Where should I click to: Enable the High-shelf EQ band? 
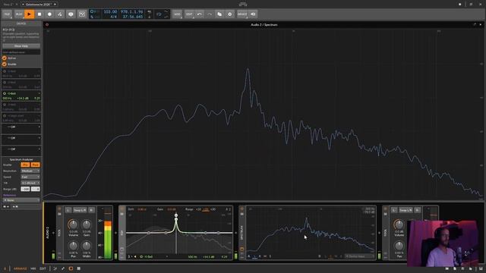pos(5,116)
